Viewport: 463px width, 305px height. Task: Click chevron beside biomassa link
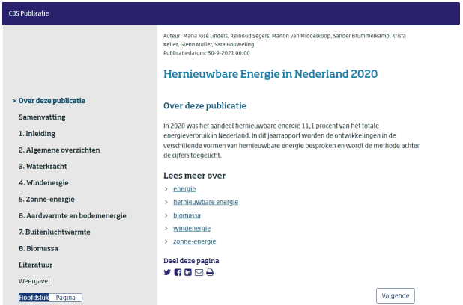166,215
